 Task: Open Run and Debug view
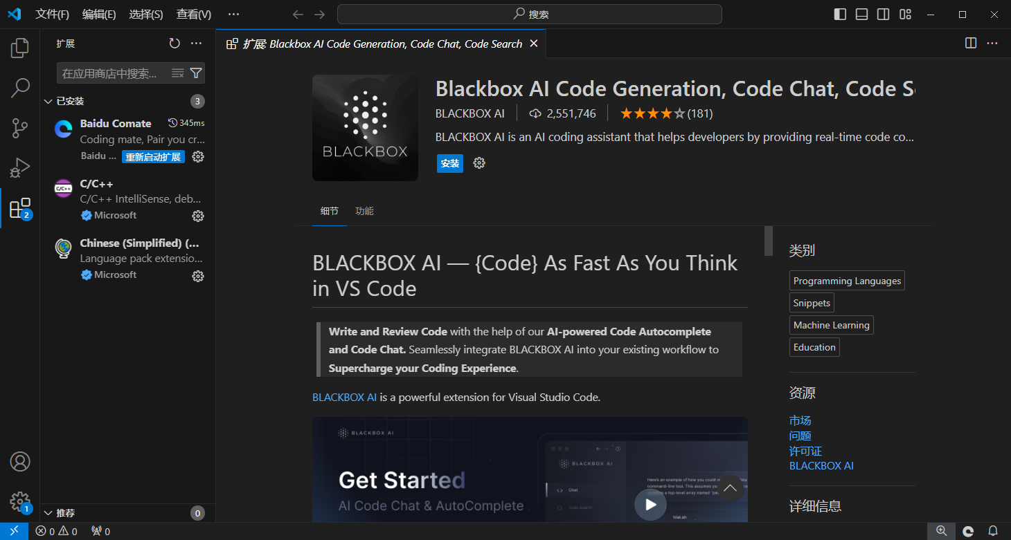tap(20, 168)
